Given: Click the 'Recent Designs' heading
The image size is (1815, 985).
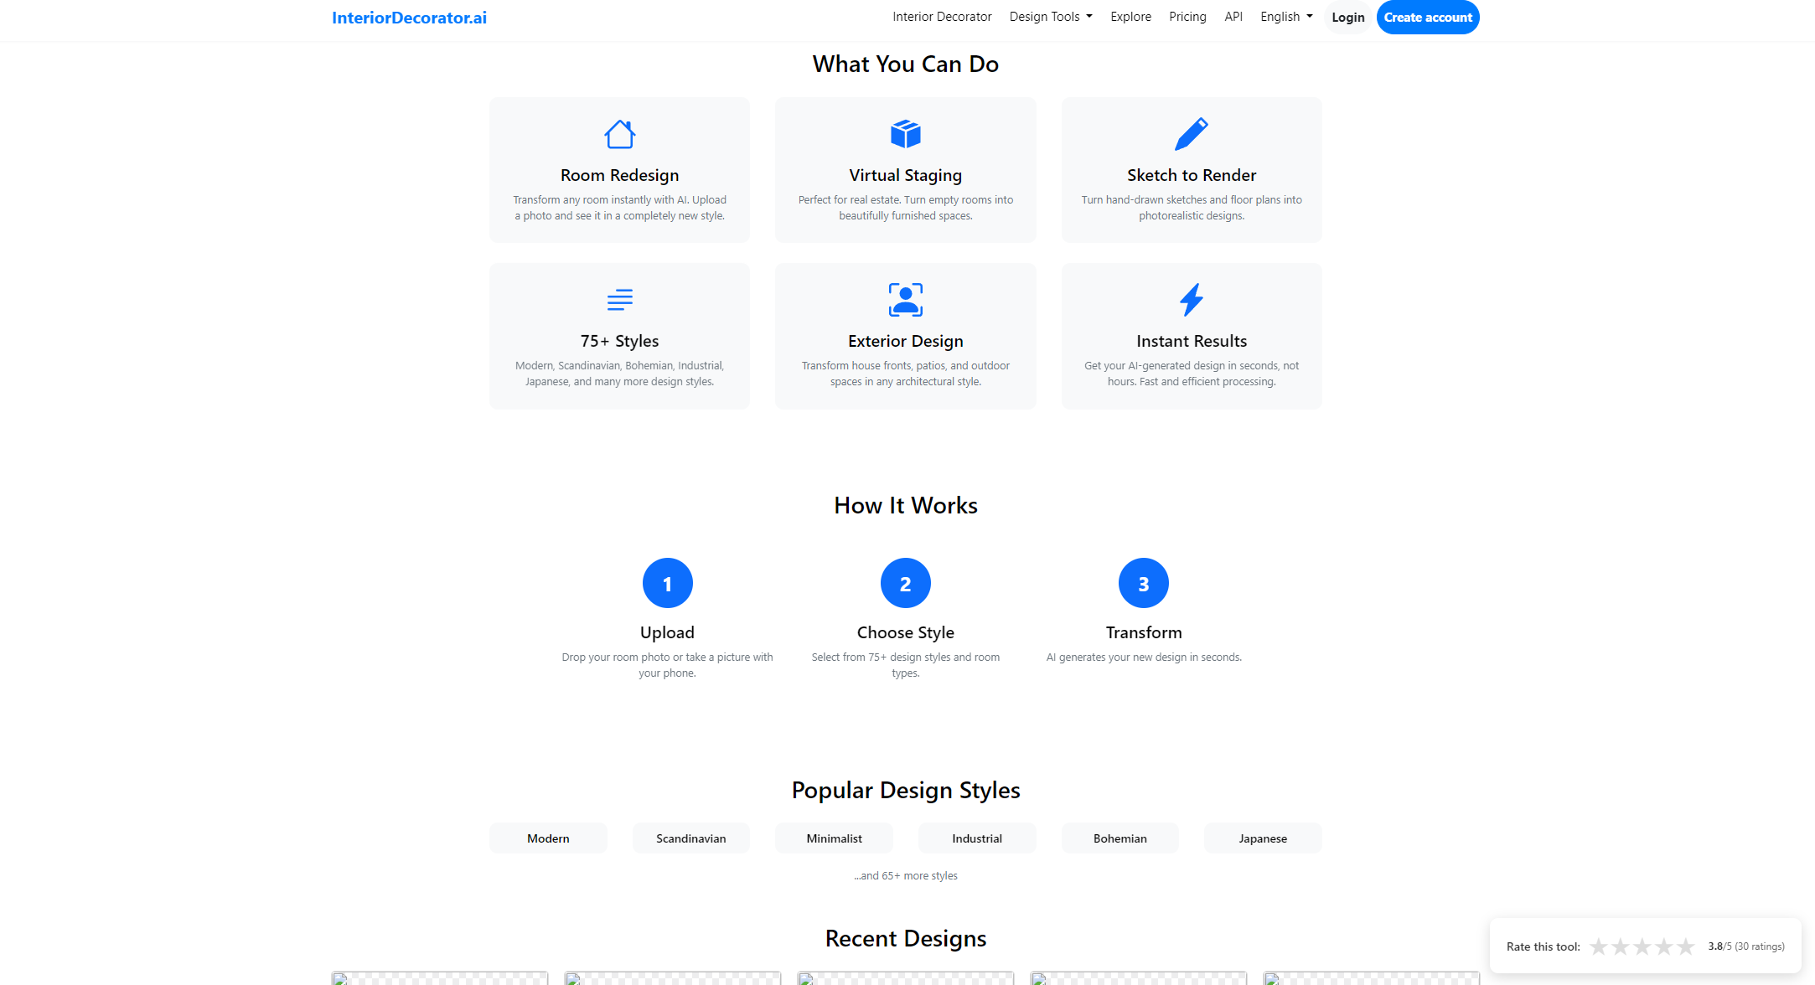Looking at the screenshot, I should point(905,939).
